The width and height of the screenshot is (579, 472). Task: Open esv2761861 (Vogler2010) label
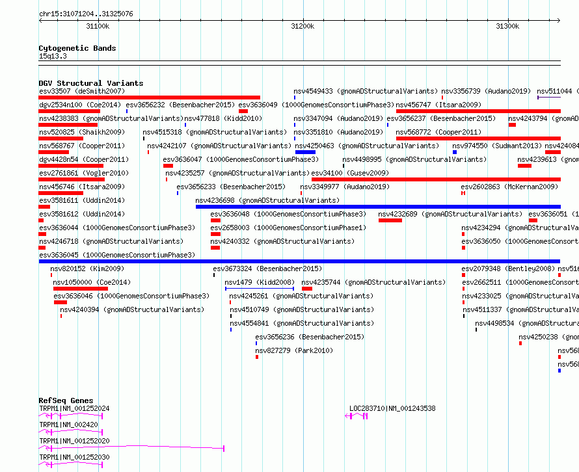(84, 173)
